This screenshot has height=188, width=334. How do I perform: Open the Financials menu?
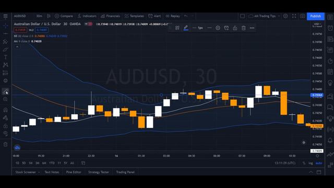(110, 16)
